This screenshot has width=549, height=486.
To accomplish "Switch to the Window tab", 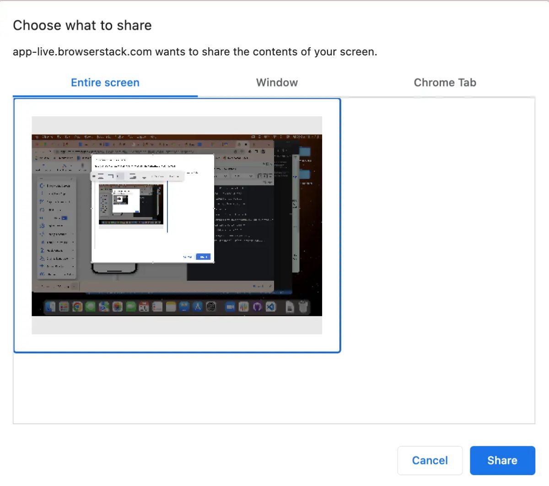I will (277, 83).
